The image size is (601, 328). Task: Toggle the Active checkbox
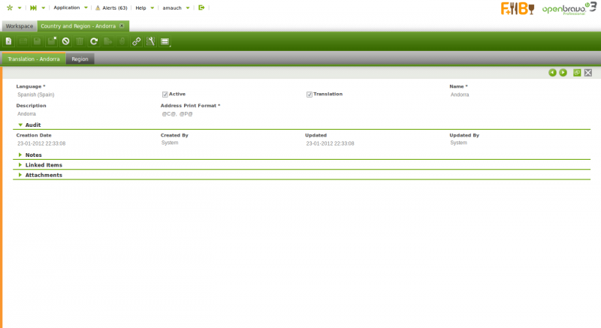click(x=165, y=95)
